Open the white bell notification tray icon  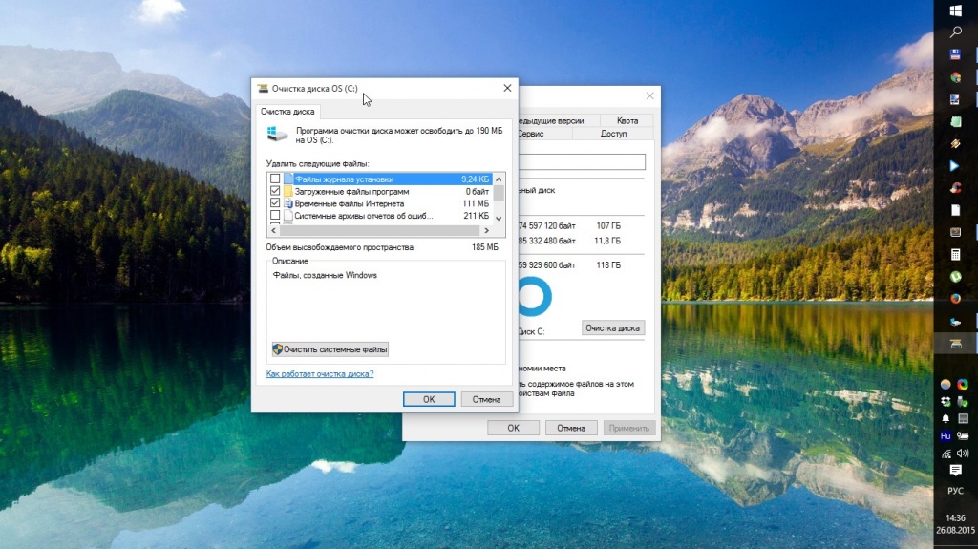(946, 418)
